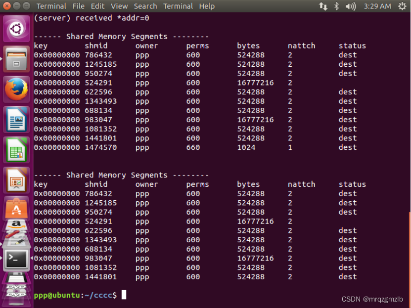
Task: Open Ubuntu Software Center shopping bag icon
Action: coord(16,208)
